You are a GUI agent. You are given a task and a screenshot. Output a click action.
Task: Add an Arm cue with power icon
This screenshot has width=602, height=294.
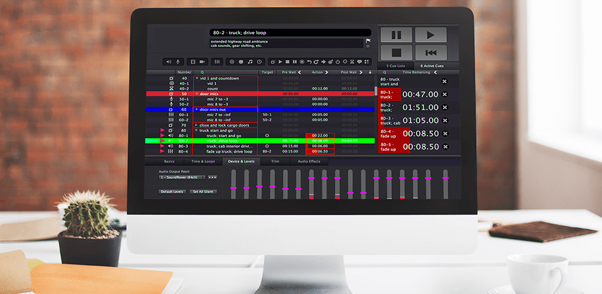click(x=338, y=61)
